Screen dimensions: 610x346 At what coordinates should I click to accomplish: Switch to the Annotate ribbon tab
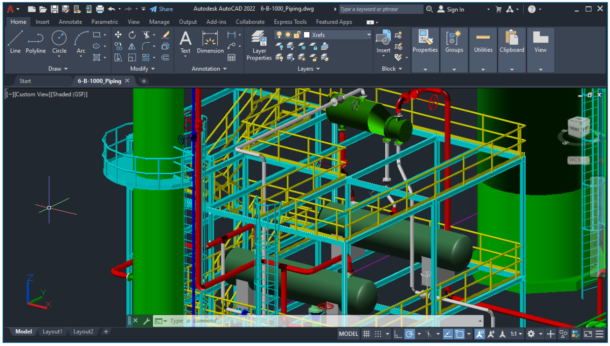pyautogui.click(x=70, y=22)
